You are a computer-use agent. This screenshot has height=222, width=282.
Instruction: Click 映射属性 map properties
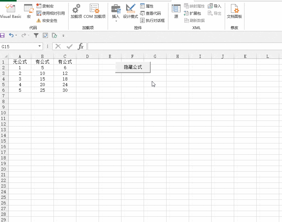coord(194,6)
